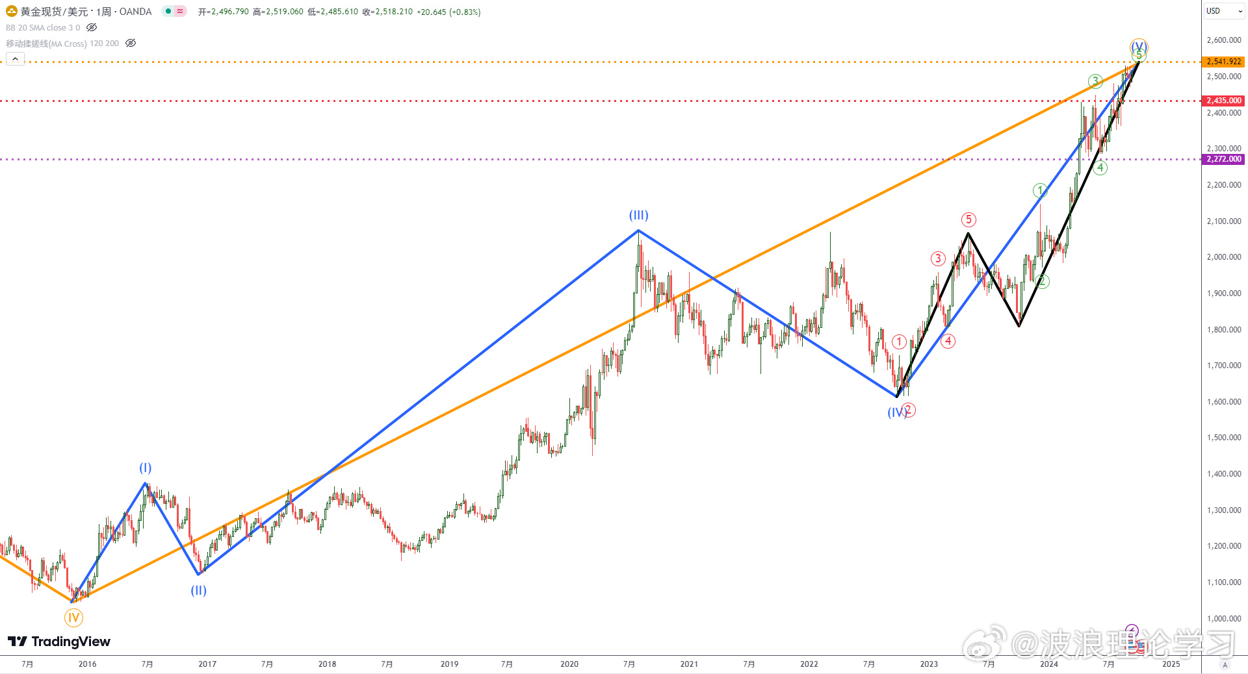Select the green circled 3 wave label
1248x674 pixels.
(1095, 81)
